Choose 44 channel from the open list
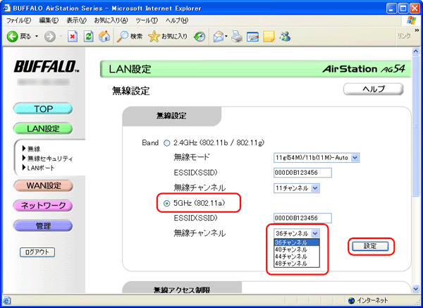The width and height of the screenshot is (423, 308). tap(291, 257)
